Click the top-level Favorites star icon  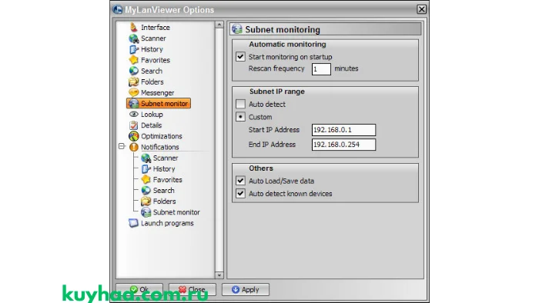(x=133, y=60)
